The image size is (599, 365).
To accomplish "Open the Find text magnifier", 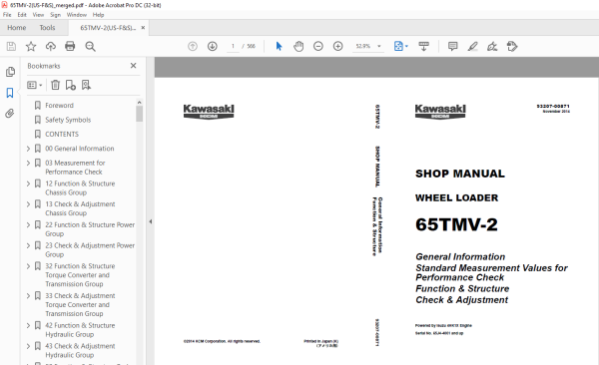I will (90, 46).
